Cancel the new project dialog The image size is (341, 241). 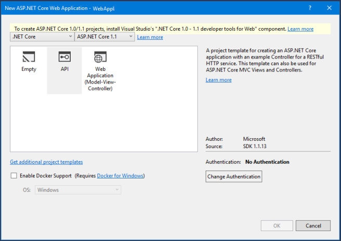(313, 226)
